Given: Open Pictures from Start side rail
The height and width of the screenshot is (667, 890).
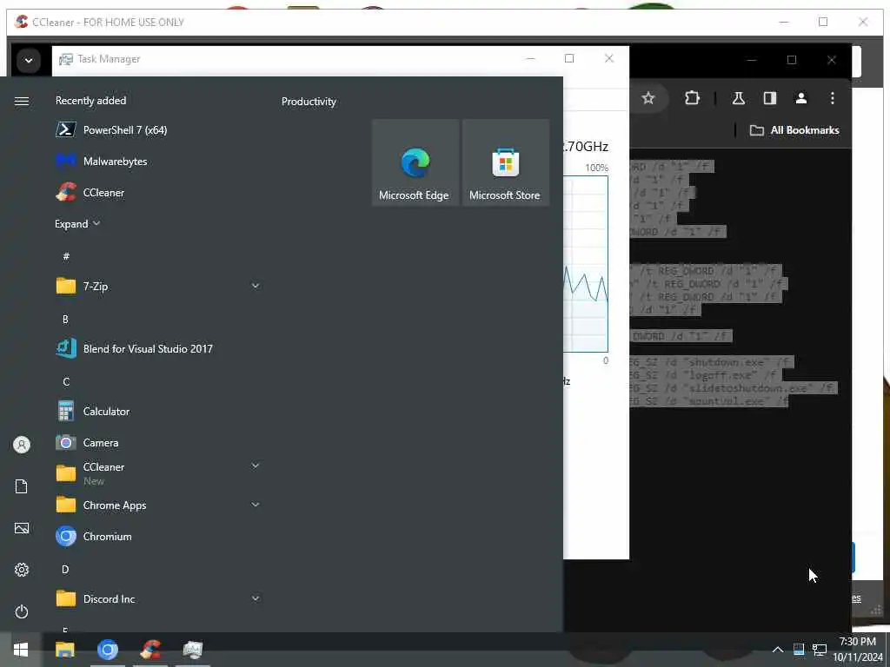Looking at the screenshot, I should click(22, 529).
